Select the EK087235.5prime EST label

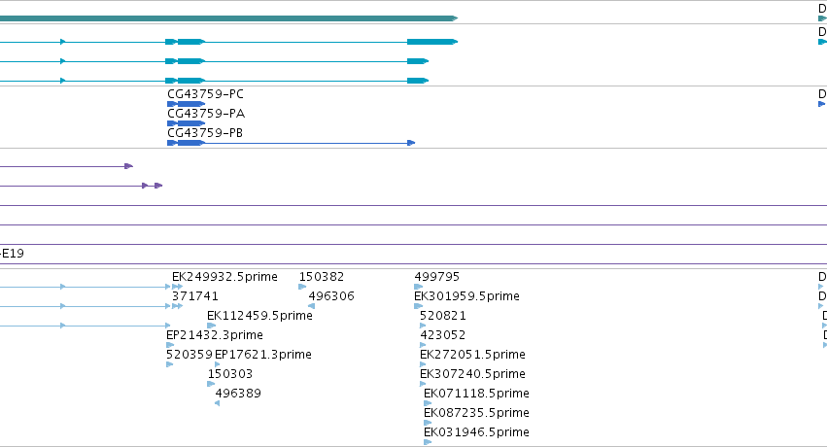[x=476, y=414]
